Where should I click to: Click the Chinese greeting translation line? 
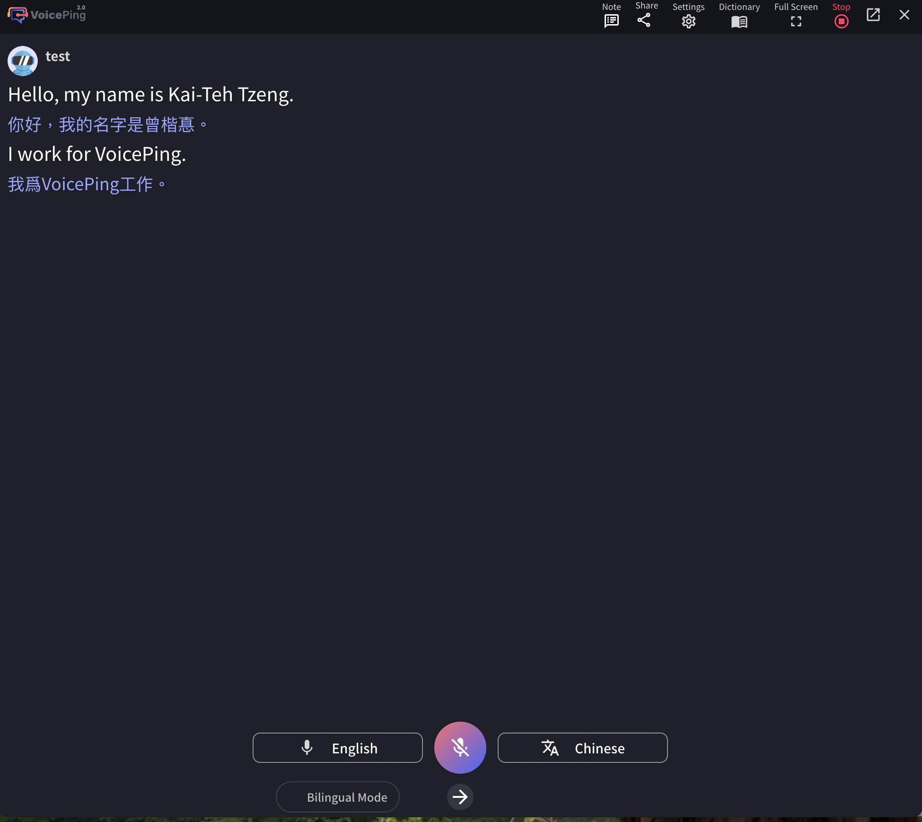tap(107, 125)
